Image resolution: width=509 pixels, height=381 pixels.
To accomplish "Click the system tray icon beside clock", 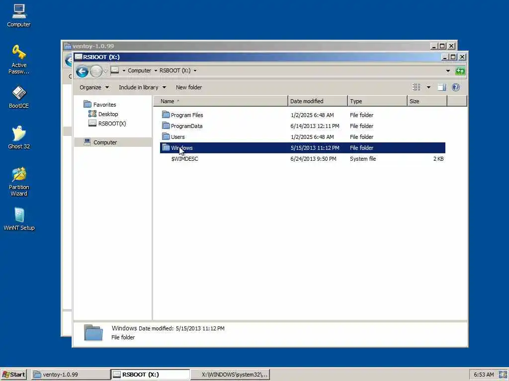I will [503, 374].
